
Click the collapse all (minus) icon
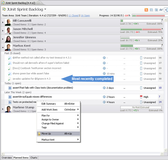pyautogui.click(x=151, y=10)
